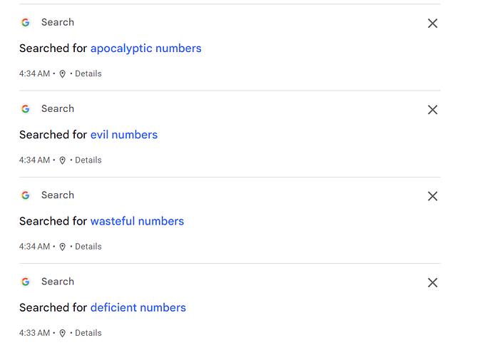Click Google logo above deficient numbers
The height and width of the screenshot is (355, 492).
coord(26,282)
